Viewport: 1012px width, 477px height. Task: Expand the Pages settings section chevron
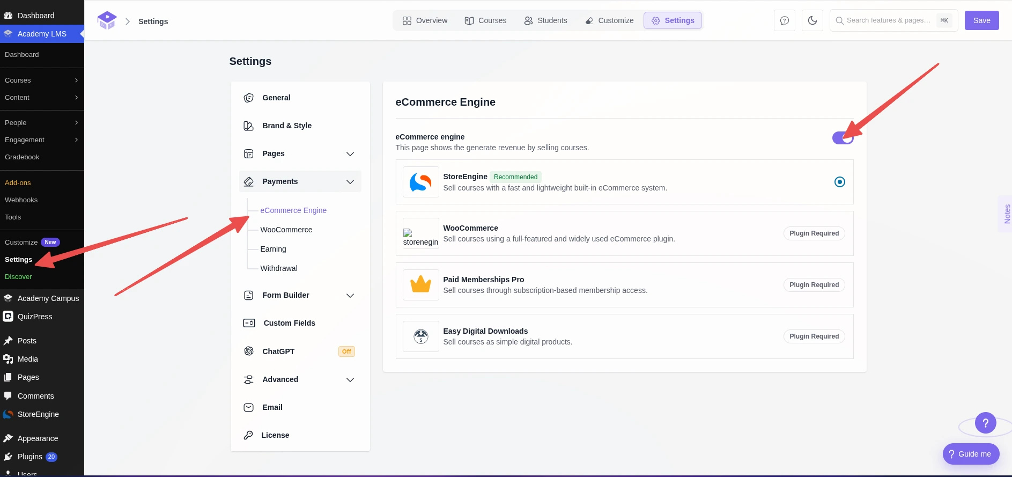tap(350, 154)
